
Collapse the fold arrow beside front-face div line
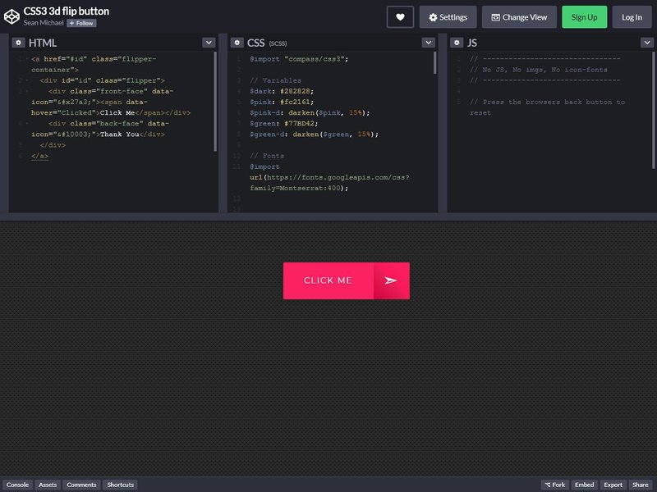(x=27, y=91)
